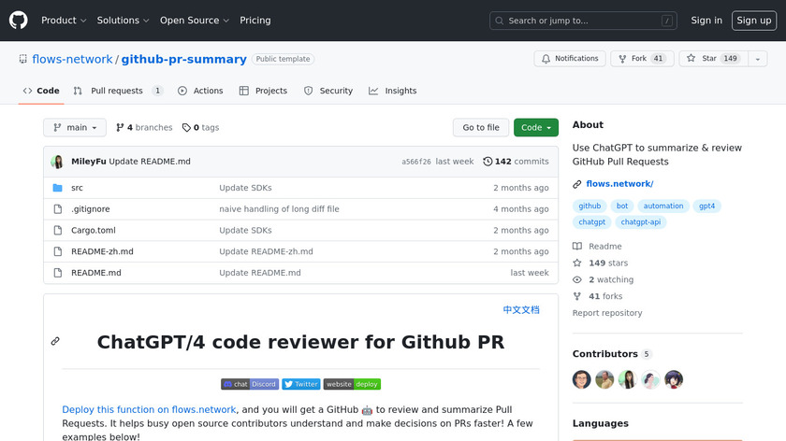Expand the star lists dropdown arrow

(758, 59)
